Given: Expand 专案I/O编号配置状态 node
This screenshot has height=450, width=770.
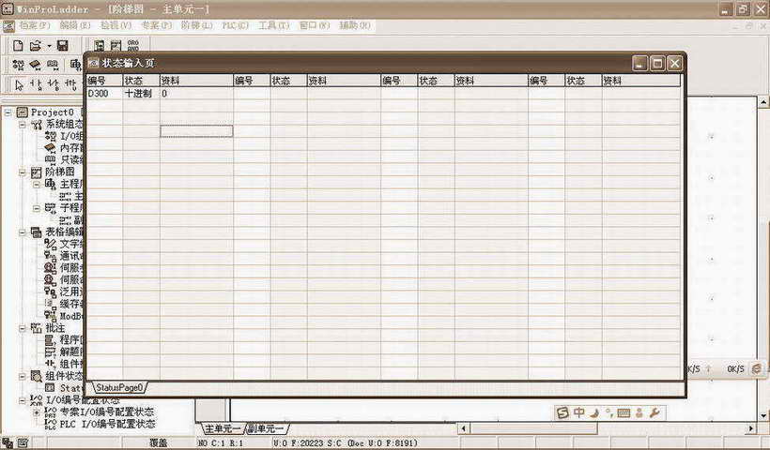Looking at the screenshot, I should [38, 412].
